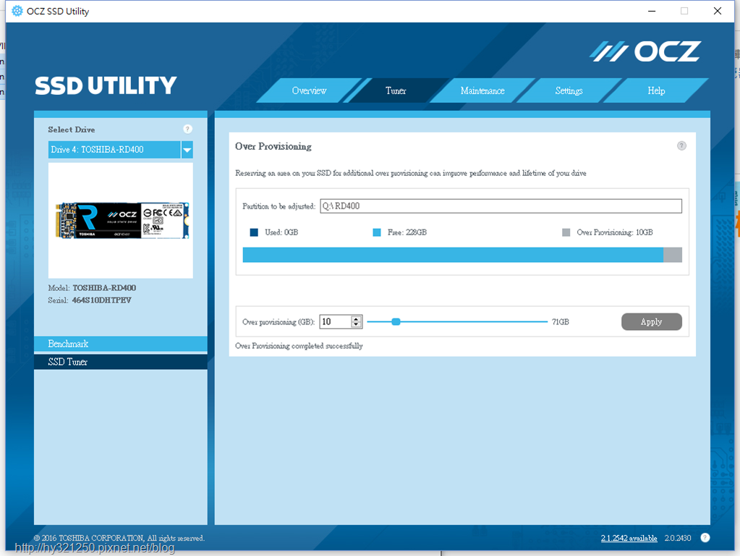
Task: Click the Used: 0GB label
Action: point(281,232)
